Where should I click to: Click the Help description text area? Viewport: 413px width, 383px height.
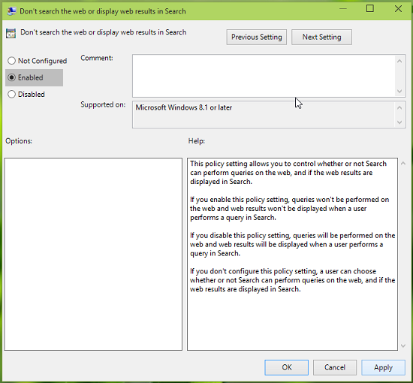[x=292, y=254]
